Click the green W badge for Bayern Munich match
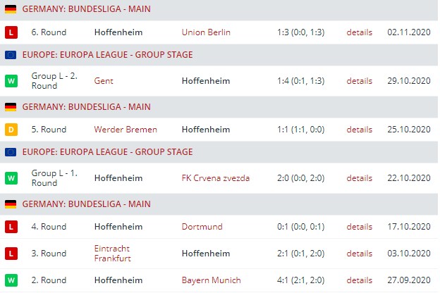The height and width of the screenshot is (293, 440). (11, 280)
